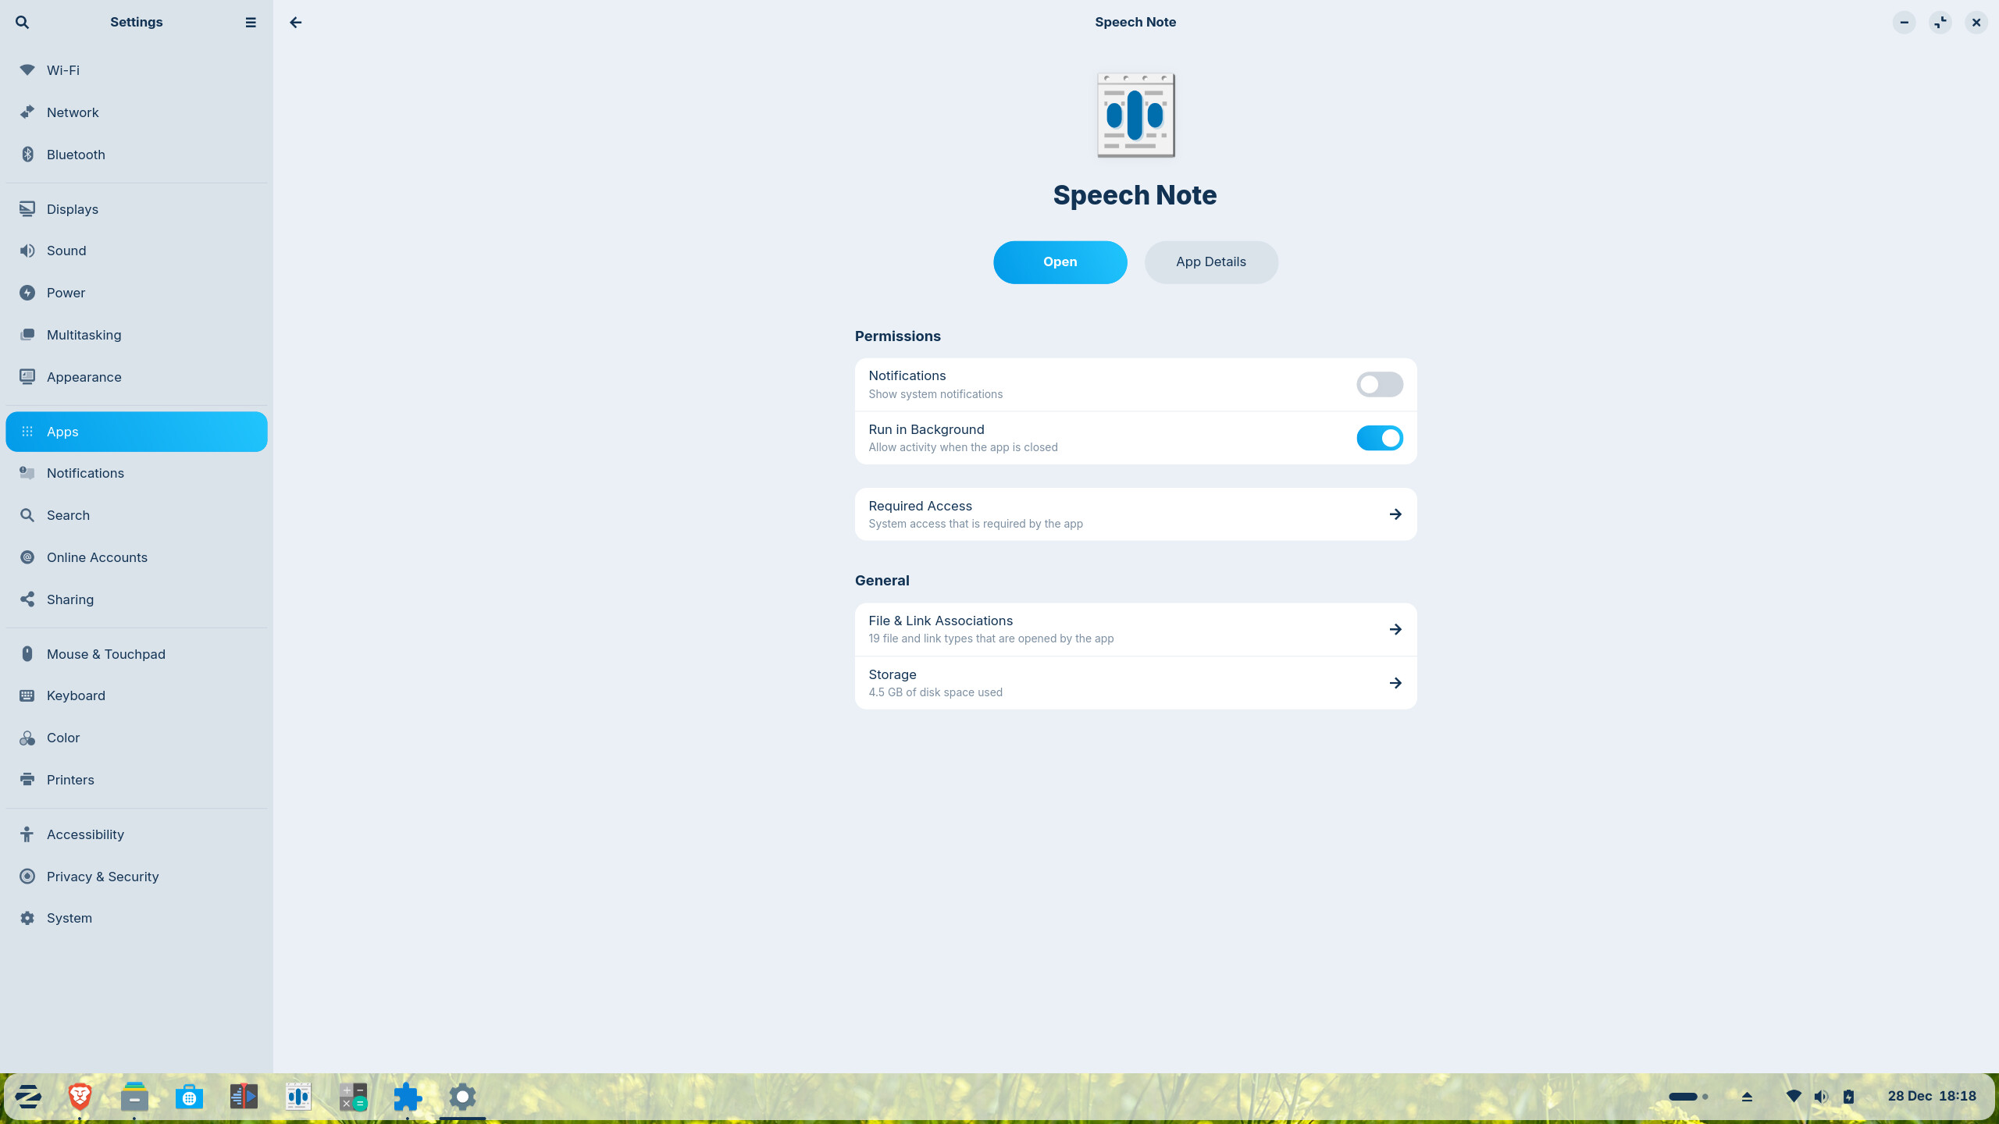Expand Required Access details
The image size is (1999, 1124).
pyautogui.click(x=1135, y=514)
